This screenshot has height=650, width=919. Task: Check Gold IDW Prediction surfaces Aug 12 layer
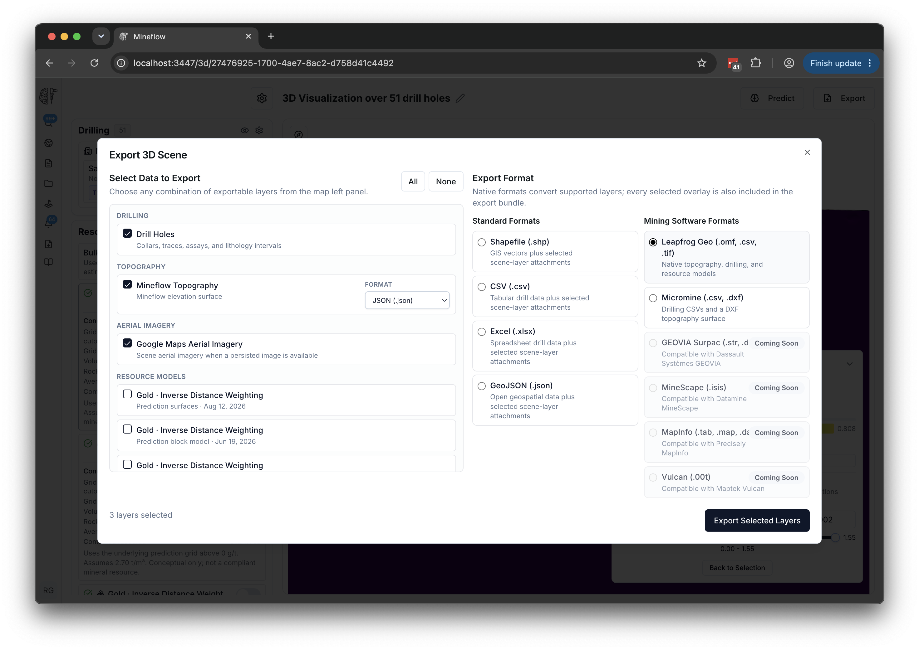(x=127, y=394)
